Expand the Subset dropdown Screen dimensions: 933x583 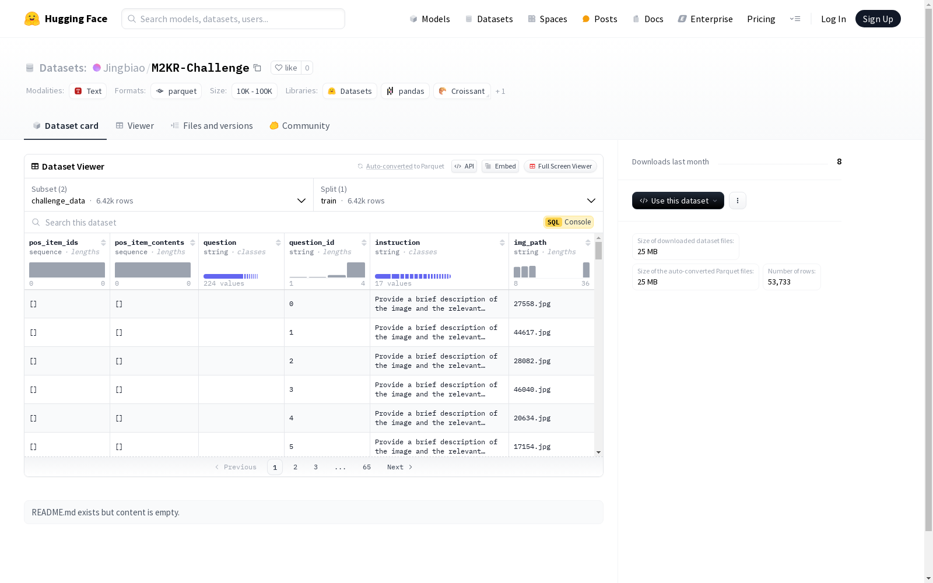point(169,195)
